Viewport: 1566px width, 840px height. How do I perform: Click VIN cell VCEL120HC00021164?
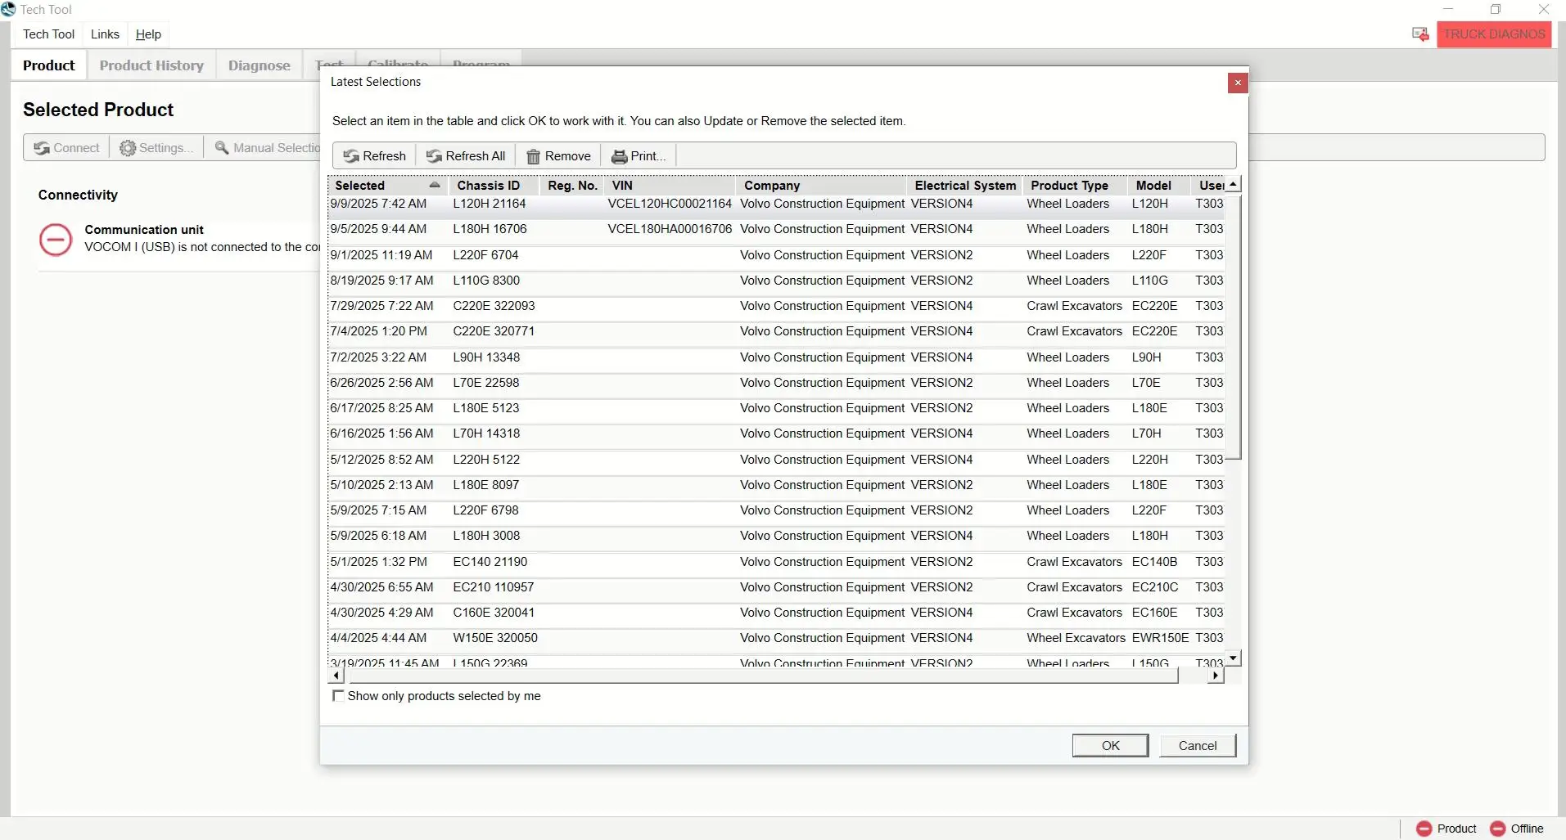670,204
